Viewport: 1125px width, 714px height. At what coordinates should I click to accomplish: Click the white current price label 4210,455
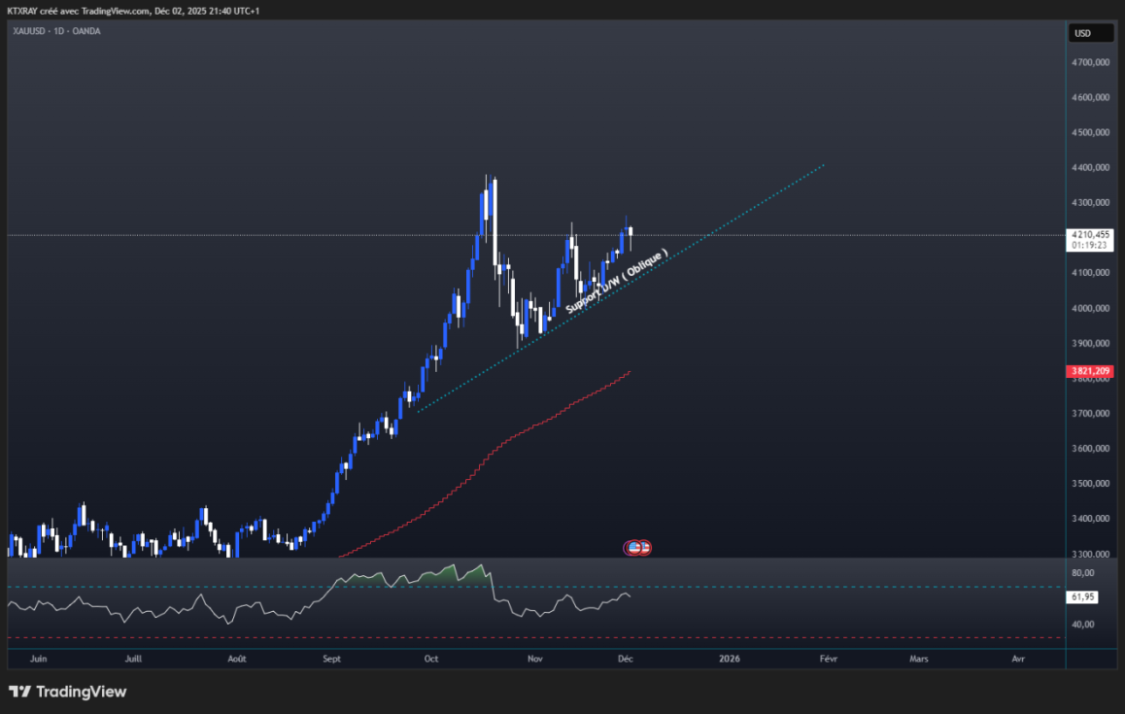pyautogui.click(x=1090, y=232)
